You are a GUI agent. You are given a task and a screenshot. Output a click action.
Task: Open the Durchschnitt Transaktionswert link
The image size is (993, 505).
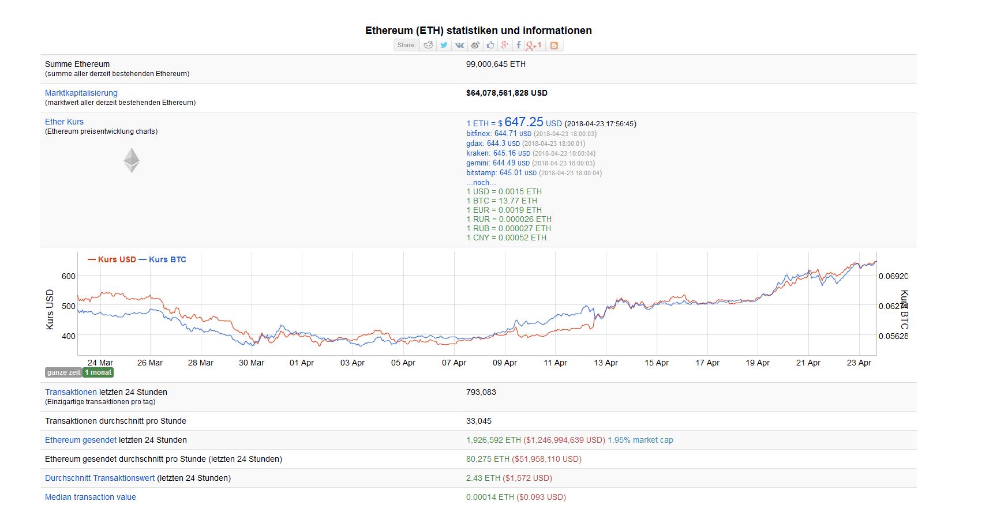point(100,478)
